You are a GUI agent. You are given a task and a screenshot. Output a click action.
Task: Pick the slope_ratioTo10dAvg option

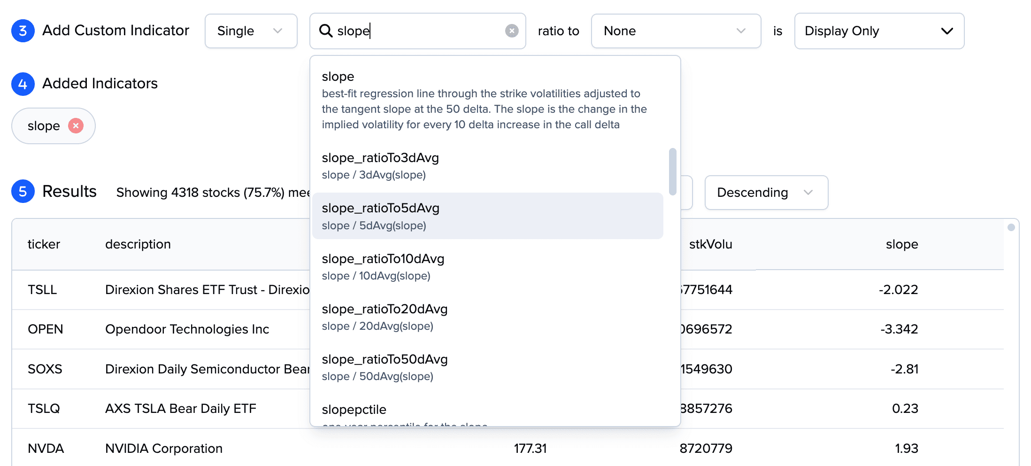(488, 267)
